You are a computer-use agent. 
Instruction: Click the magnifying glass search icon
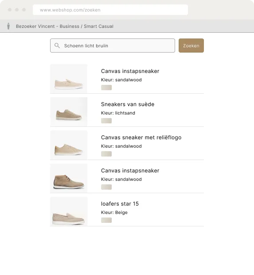point(57,46)
